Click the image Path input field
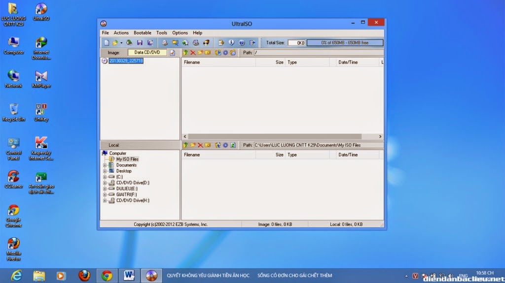 (319, 53)
